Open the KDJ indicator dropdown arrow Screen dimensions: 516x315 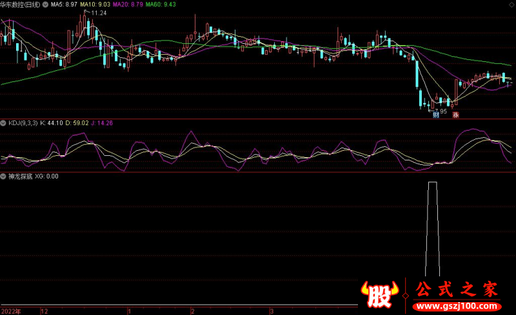click(x=3, y=122)
